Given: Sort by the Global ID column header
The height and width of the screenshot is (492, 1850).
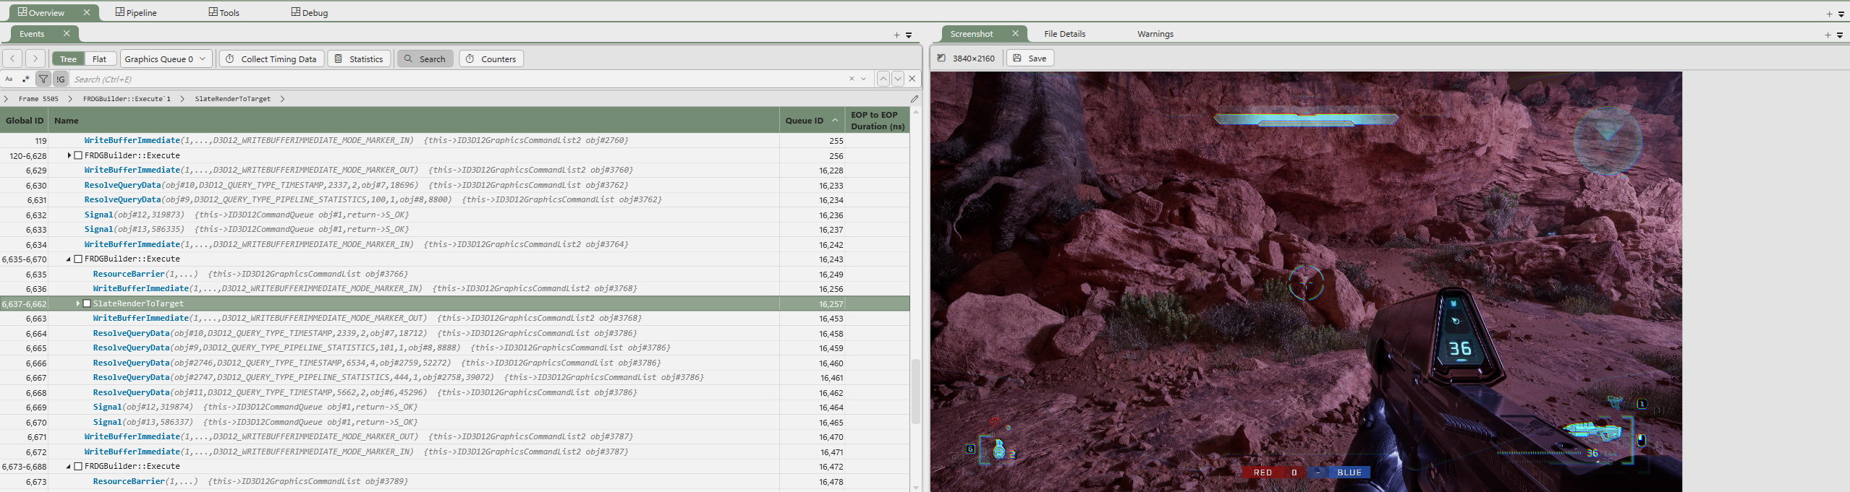Looking at the screenshot, I should pos(25,120).
